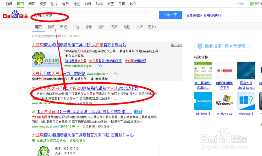
Task: Open 【大白菜官网】一键u盘装系统 result title
Action: click(84, 111)
